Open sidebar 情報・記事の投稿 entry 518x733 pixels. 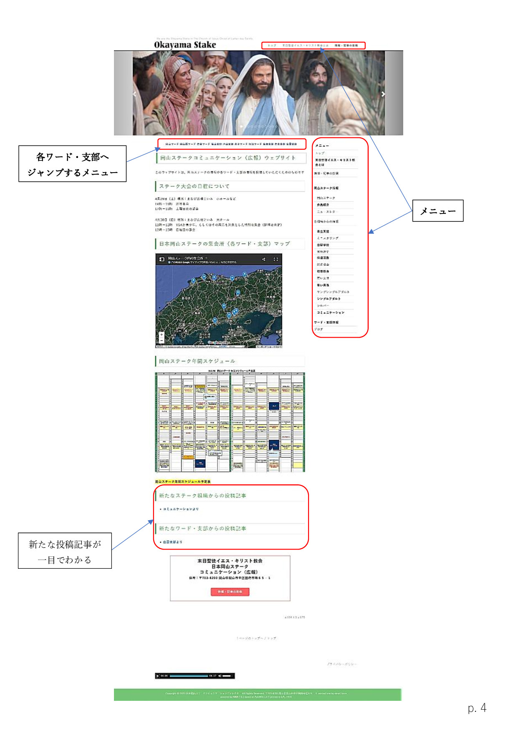click(x=326, y=173)
